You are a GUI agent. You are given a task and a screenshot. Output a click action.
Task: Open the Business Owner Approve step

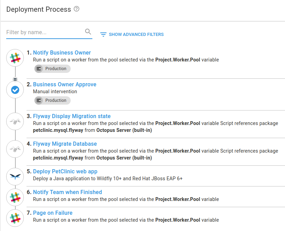[x=64, y=84]
